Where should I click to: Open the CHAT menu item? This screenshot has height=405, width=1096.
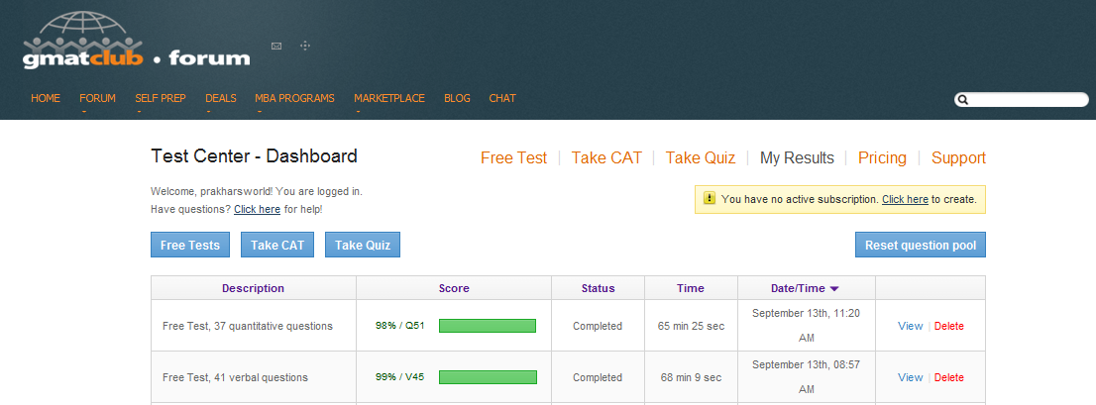502,98
